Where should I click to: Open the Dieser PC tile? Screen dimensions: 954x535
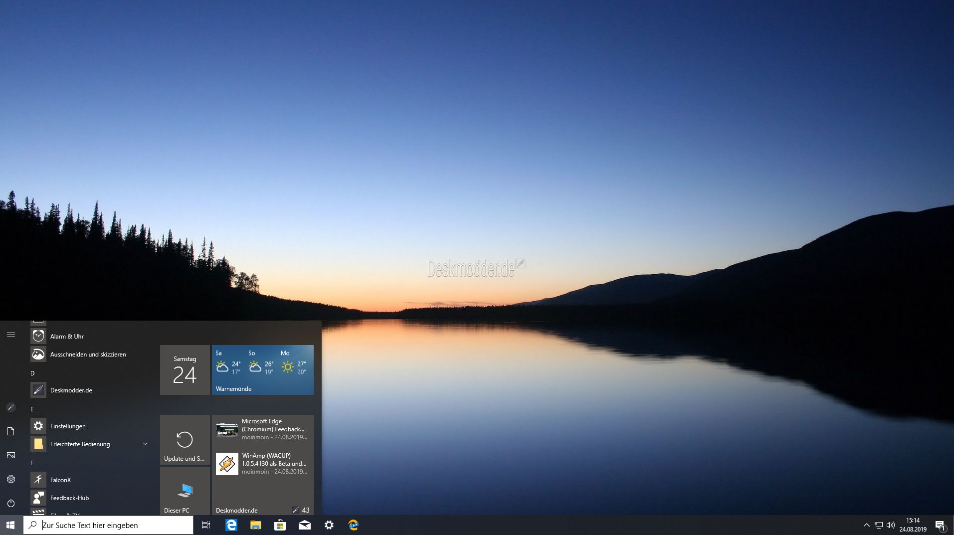185,491
